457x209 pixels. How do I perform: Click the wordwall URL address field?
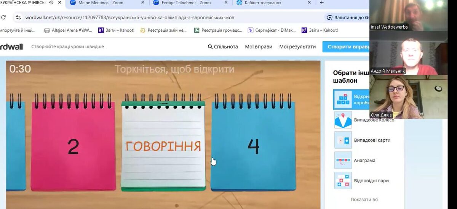129,18
